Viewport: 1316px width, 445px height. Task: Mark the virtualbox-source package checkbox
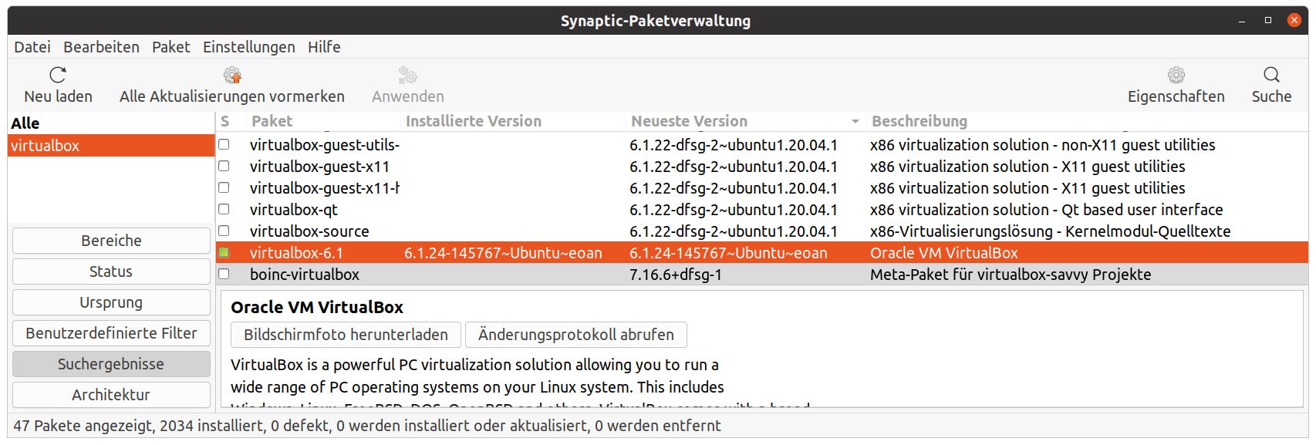[x=224, y=231]
